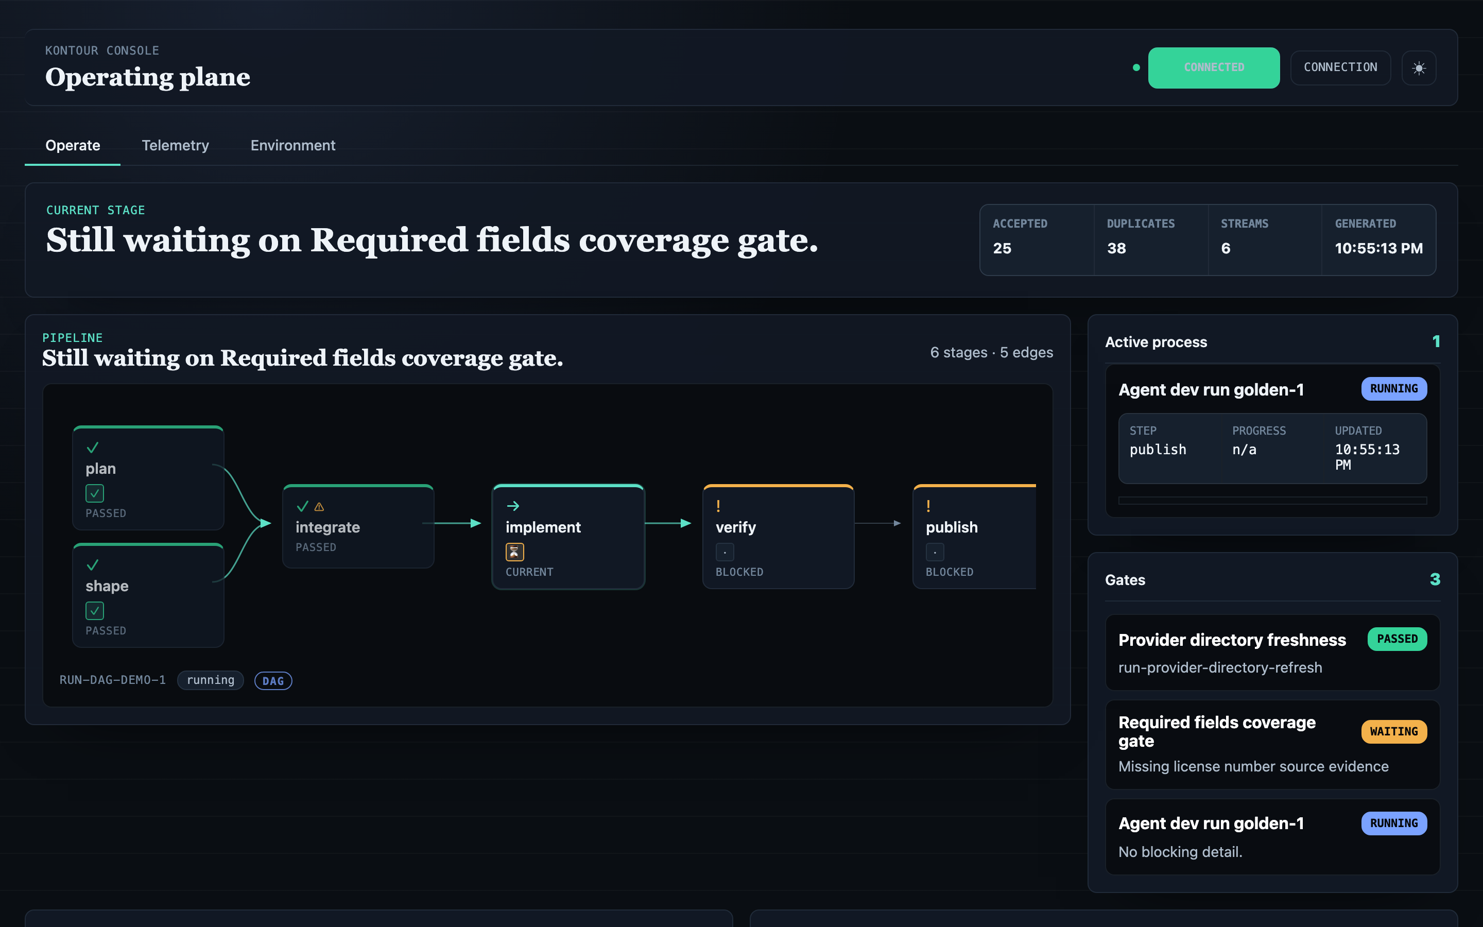Click the hourglass icon in implement stage
Image resolution: width=1483 pixels, height=927 pixels.
point(515,552)
